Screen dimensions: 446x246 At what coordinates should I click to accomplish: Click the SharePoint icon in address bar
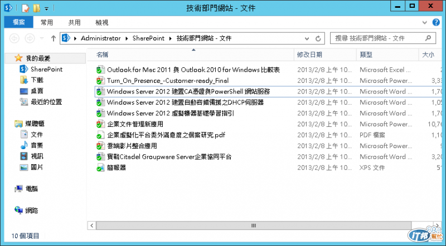point(66,38)
